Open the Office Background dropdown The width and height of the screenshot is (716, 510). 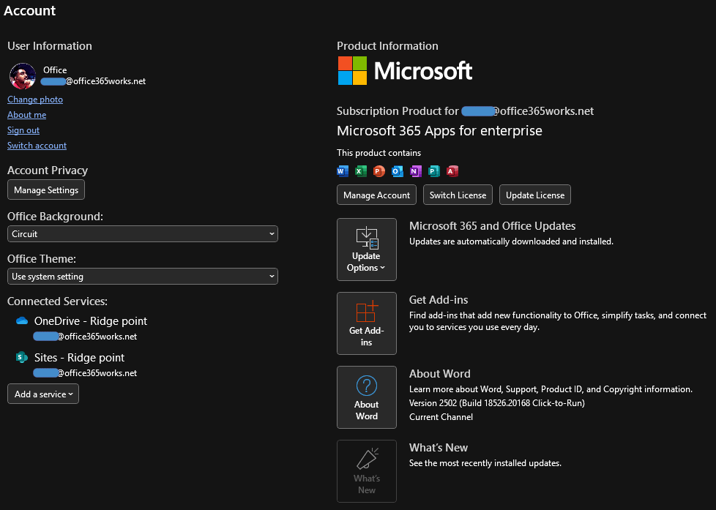[x=143, y=233]
